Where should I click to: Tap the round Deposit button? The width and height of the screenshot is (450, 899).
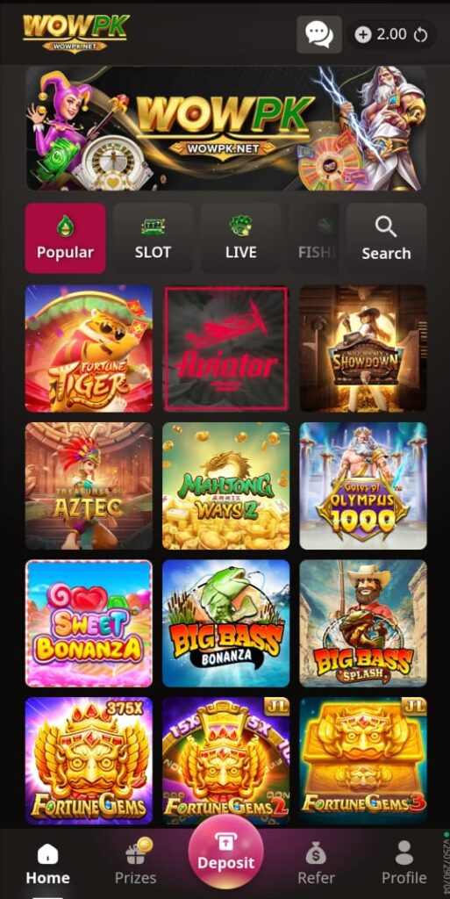(x=225, y=852)
